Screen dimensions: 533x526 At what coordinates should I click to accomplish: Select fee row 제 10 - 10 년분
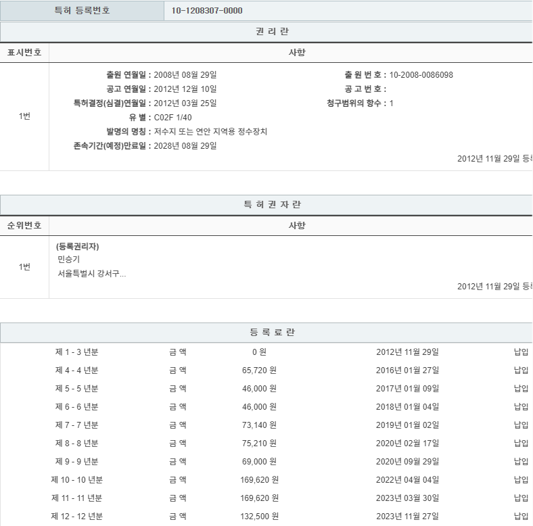pyautogui.click(x=77, y=480)
